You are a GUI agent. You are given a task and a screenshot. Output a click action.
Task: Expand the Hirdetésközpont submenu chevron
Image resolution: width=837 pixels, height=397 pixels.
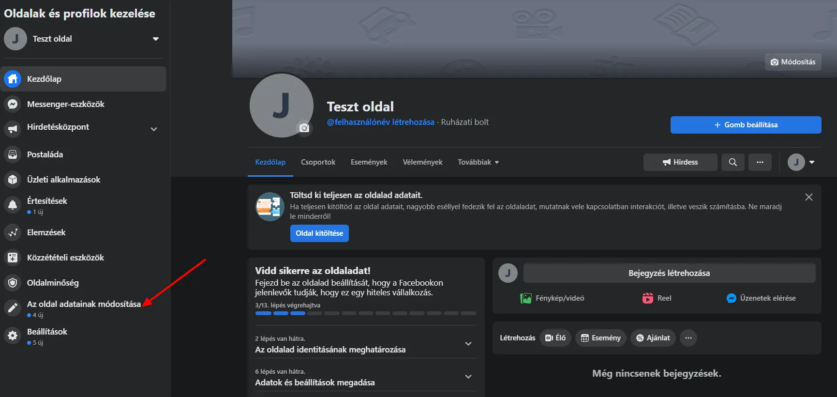tap(154, 129)
